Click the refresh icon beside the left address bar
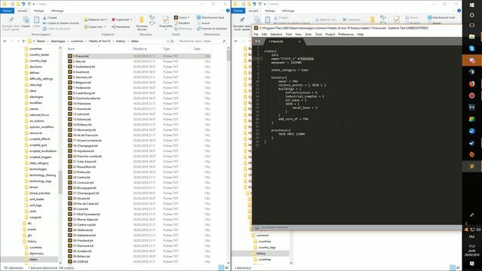The height and width of the screenshot is (271, 482). click(x=172, y=41)
